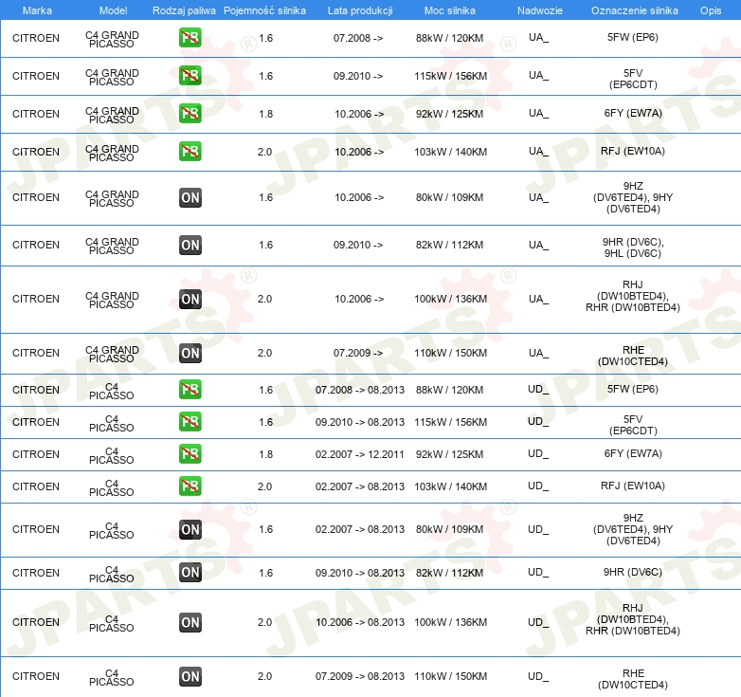Click 5FW (EP6) in C4 Grand Picasso row
The image size is (741, 697).
pos(633,37)
